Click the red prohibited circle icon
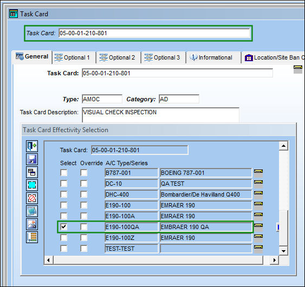The image size is (305, 287). pos(32,198)
